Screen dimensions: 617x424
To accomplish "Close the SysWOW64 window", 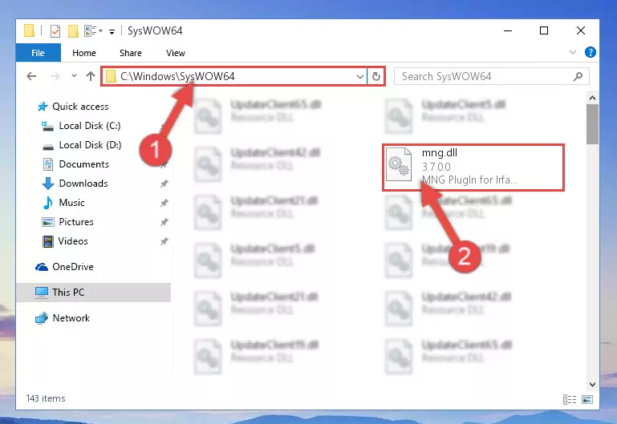I will click(580, 30).
